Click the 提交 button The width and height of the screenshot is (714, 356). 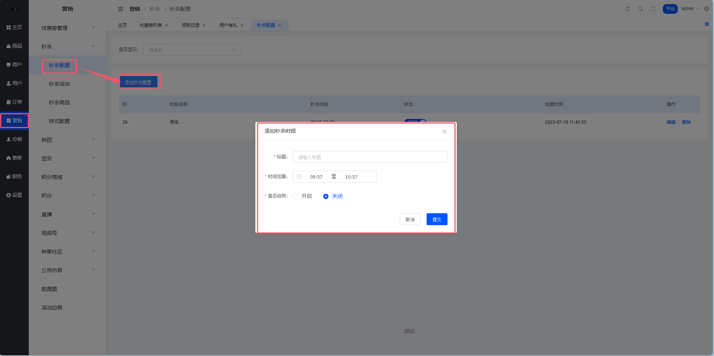[x=437, y=220]
